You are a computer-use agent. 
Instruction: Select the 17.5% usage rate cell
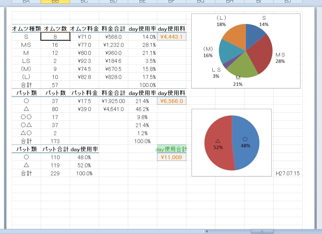coord(143,77)
